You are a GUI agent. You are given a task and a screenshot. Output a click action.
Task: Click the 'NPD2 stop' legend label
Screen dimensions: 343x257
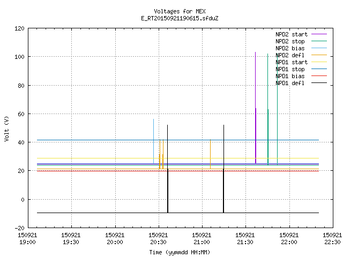290,41
